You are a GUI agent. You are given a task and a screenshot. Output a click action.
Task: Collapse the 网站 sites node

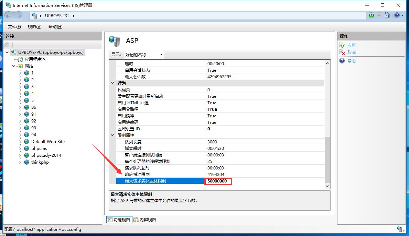[13, 66]
